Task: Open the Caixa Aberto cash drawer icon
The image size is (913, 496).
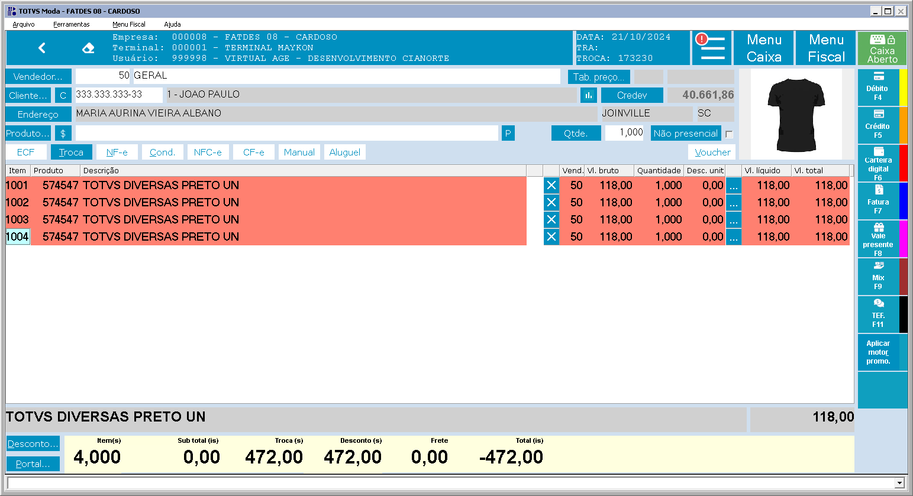Action: point(882,48)
